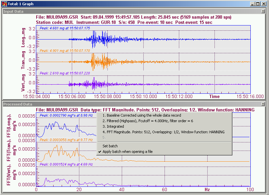Screen dimensions: 269x195
Task: Maximize the Total: 1 Graph window
Action: point(258,4)
